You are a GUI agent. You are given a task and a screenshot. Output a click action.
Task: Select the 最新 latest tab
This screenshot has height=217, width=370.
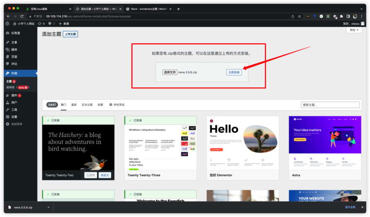74,105
